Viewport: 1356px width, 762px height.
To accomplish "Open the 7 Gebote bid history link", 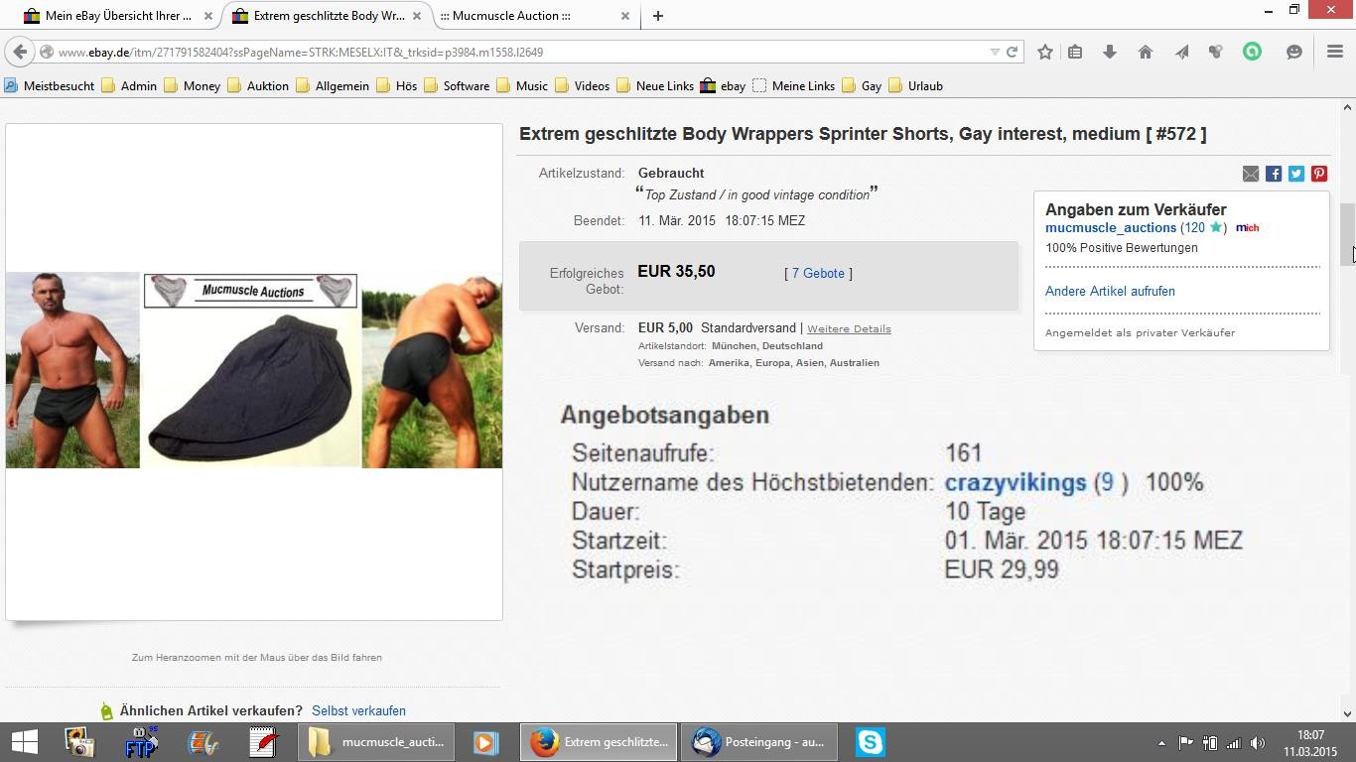I will [x=818, y=273].
